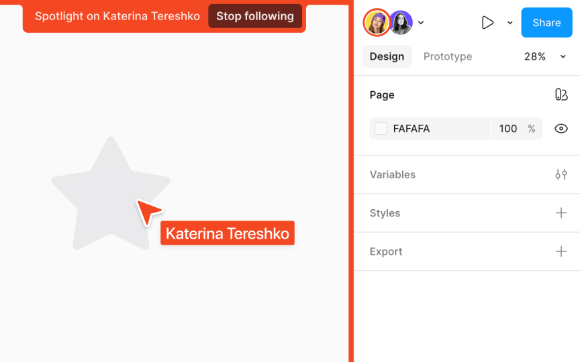
Task: Toggle page background visibility eye
Action: click(x=561, y=129)
